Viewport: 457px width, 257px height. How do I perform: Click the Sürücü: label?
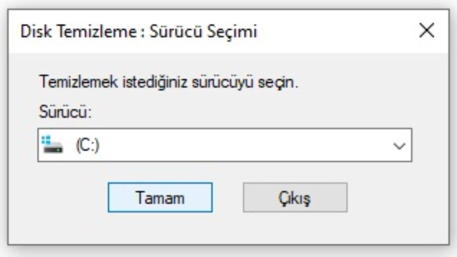[66, 112]
